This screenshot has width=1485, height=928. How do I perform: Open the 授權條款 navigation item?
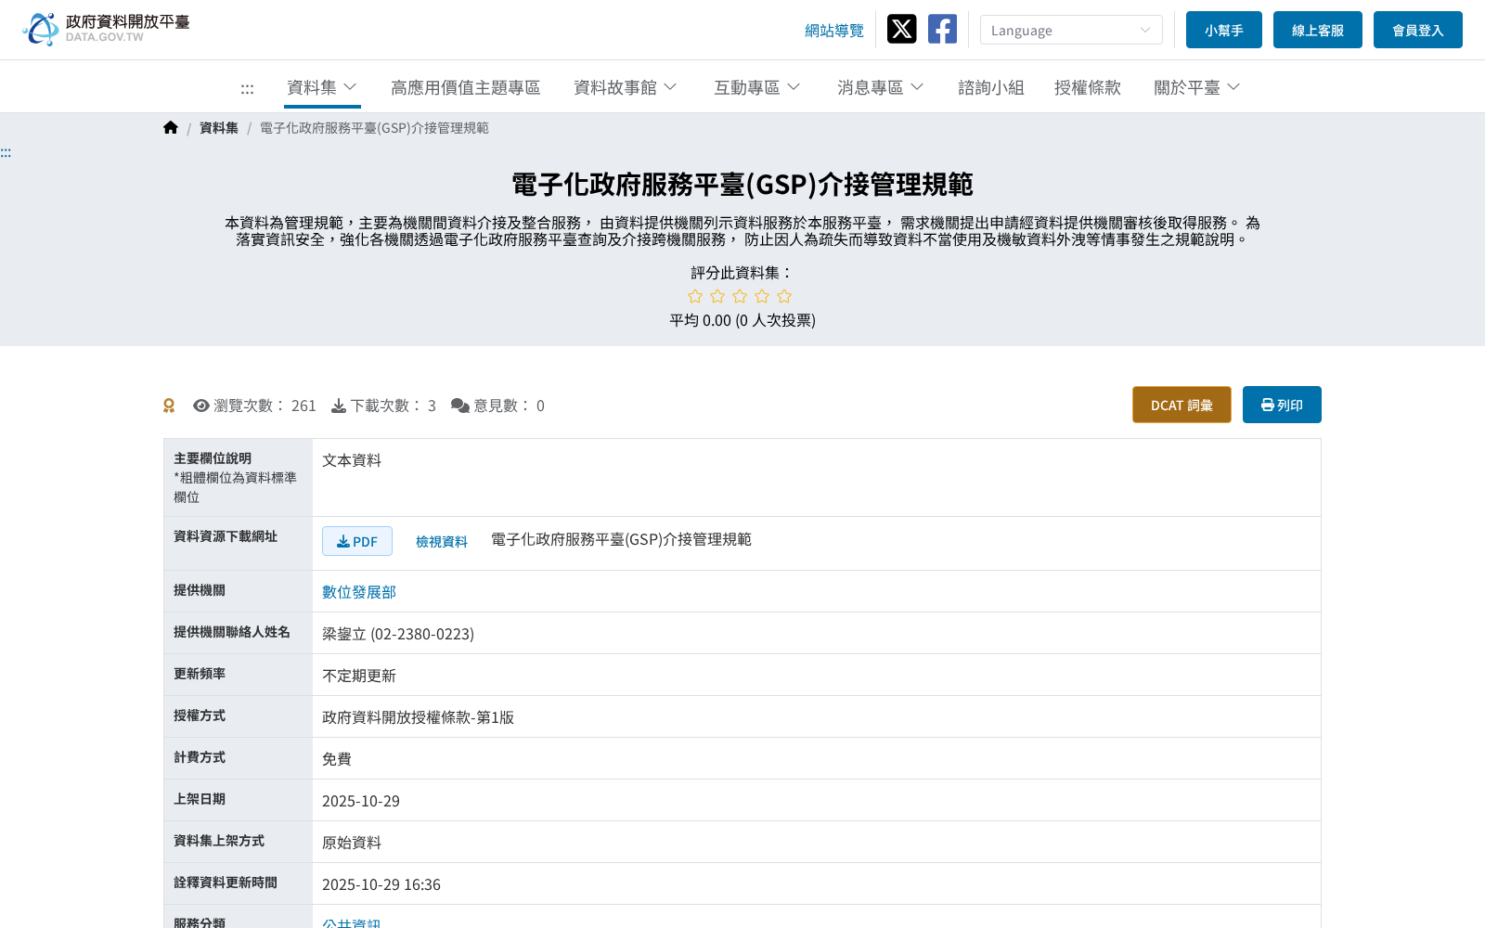pos(1088,87)
